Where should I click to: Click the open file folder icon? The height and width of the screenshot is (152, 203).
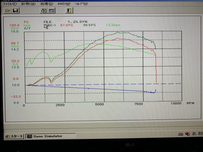(x=8, y=11)
